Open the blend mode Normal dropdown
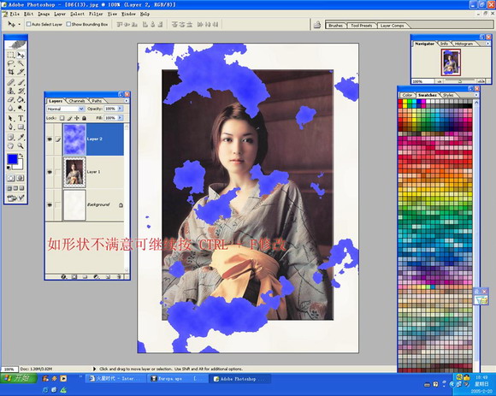The width and height of the screenshot is (496, 396). 66,109
